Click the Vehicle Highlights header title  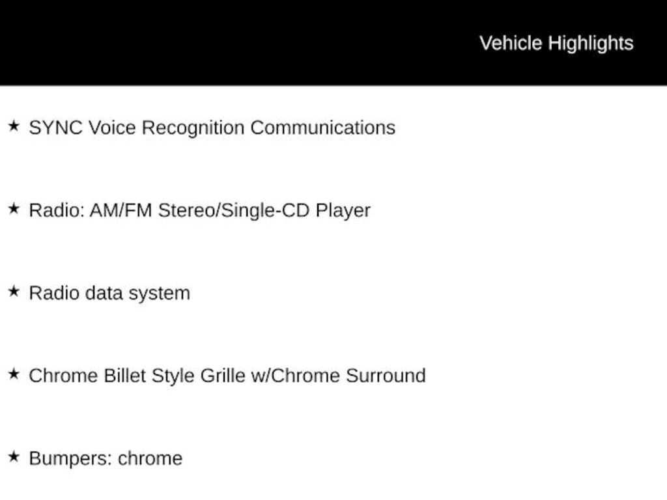point(556,43)
